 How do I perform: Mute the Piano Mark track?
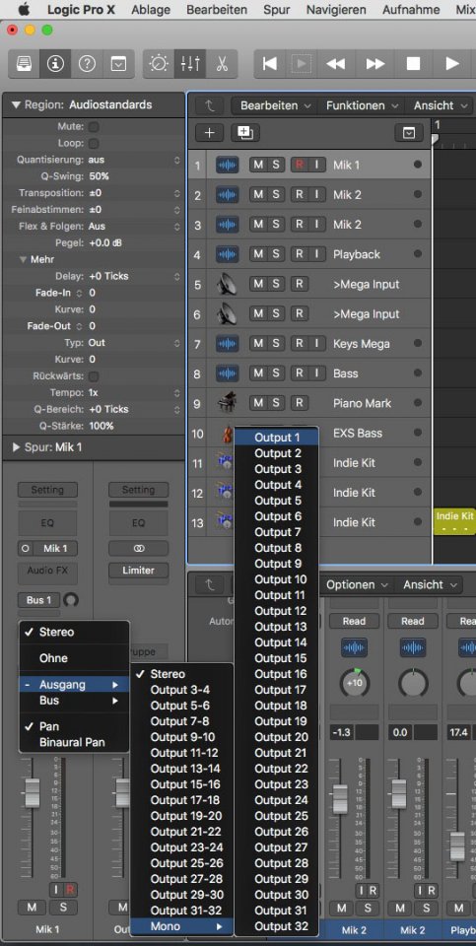click(x=258, y=402)
